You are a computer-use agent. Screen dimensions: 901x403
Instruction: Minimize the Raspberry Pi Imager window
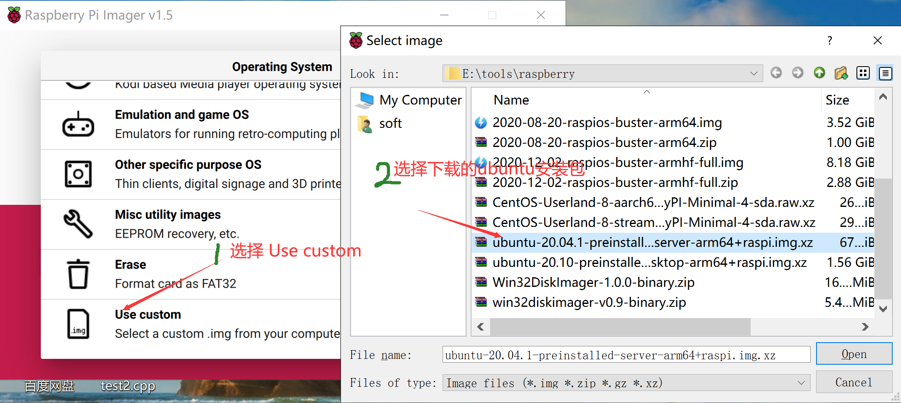(444, 15)
